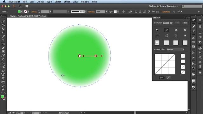Image resolution: width=203 pixels, height=114 pixels.
Task: Select the Stylism tool at toolbox bottom
Action: 3,90
